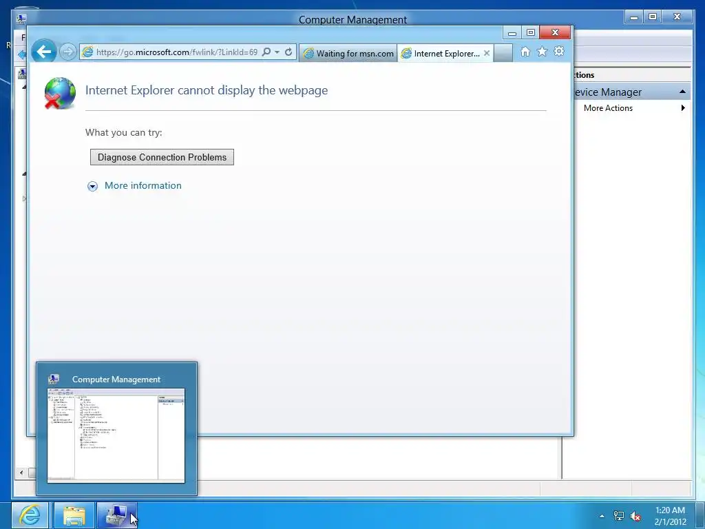Go back with Internet Explorer's back arrow
The width and height of the screenshot is (705, 529).
tap(43, 52)
